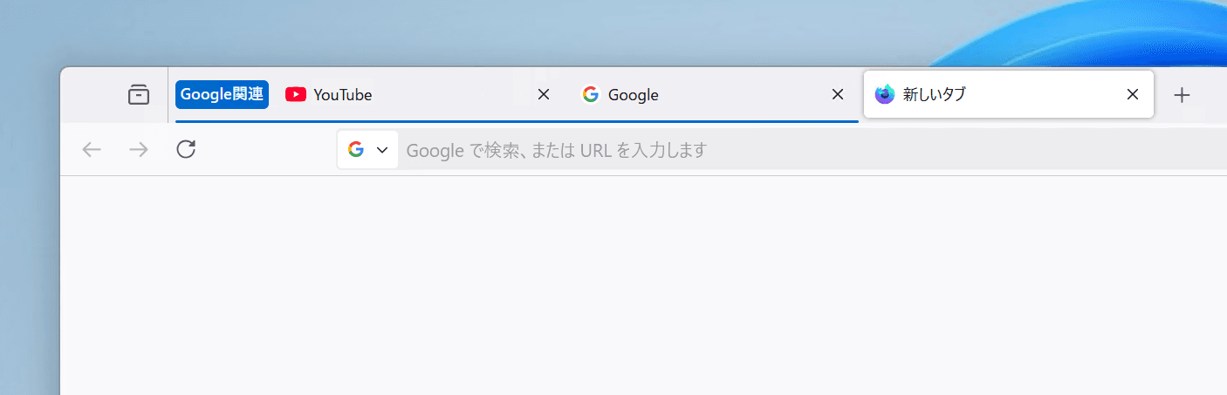This screenshot has width=1227, height=395.
Task: Switch to the Google tab
Action: point(713,94)
